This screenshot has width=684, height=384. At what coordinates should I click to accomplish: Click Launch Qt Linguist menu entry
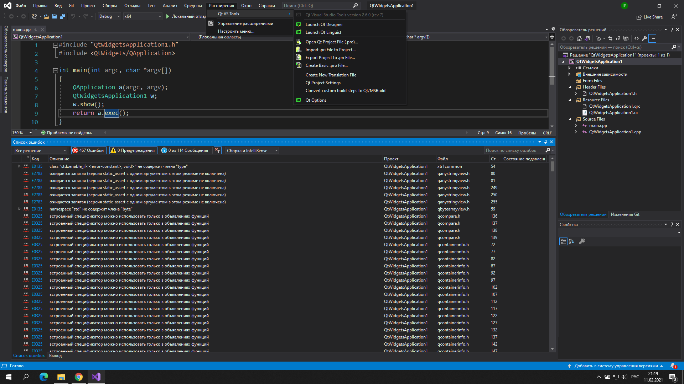(x=323, y=32)
